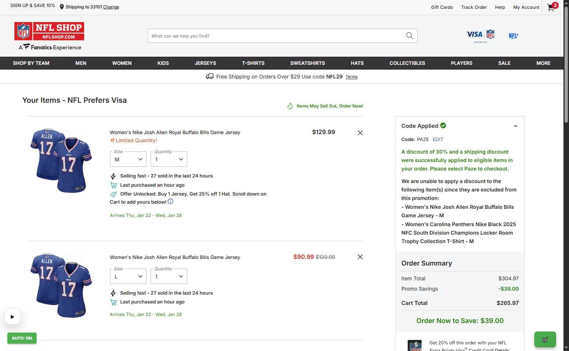Open My Account link
Viewport: 569px width, 351px height.
526,7
